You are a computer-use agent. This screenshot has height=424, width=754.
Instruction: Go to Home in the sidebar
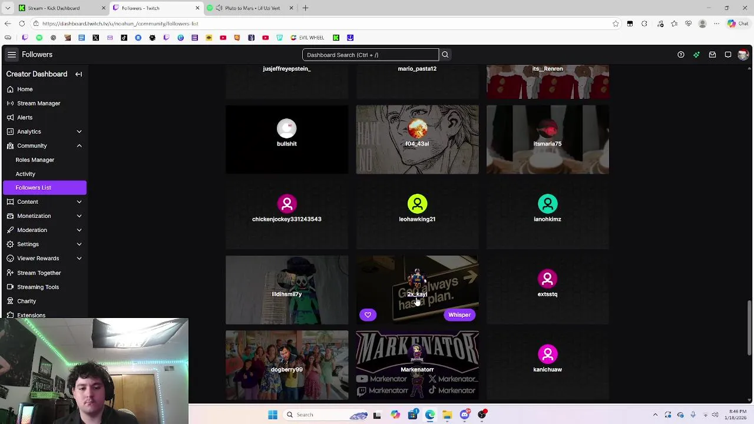click(44, 89)
